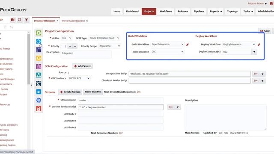This screenshot has width=274, height=154.
Task: Open the OIC Instance dropdown
Action: click(x=79, y=78)
